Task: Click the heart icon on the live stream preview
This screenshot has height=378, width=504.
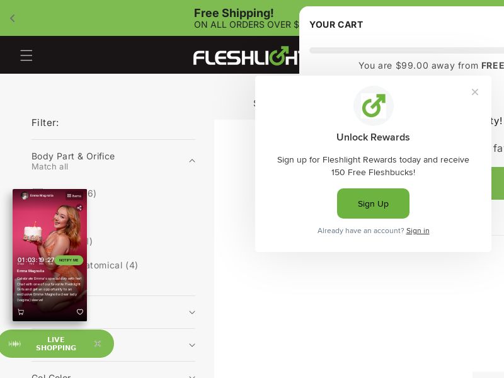Action: [x=80, y=312]
